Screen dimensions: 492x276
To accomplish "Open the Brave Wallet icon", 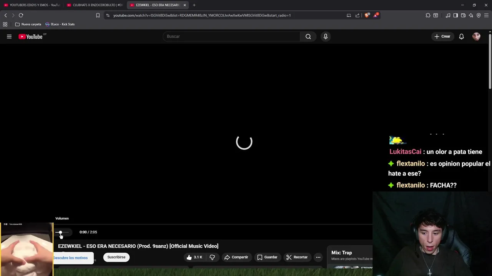I will click(463, 15).
